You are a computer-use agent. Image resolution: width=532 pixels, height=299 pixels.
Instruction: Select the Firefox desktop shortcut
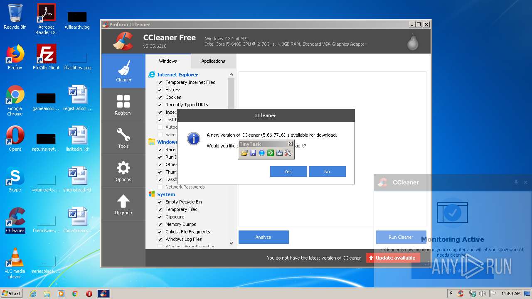click(x=15, y=57)
